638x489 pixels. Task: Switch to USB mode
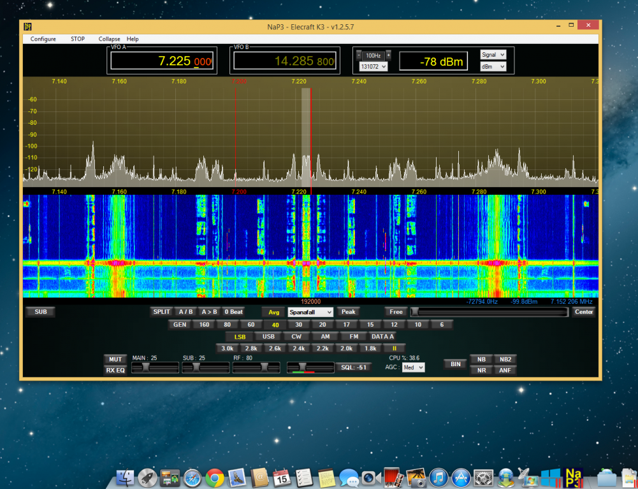(268, 336)
